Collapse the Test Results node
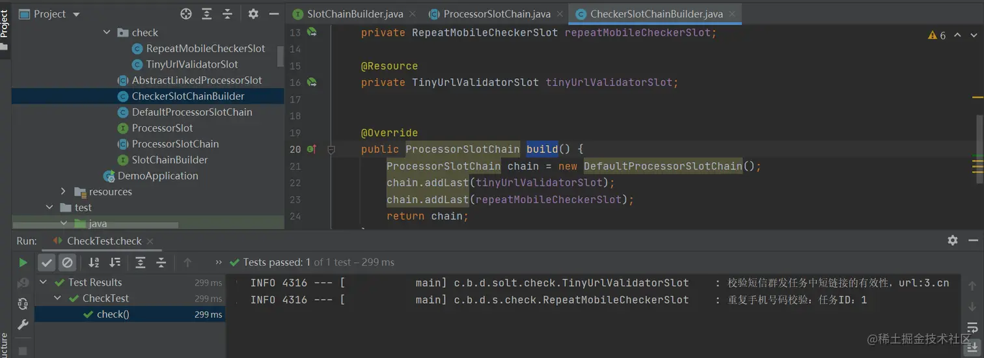984x358 pixels. click(x=44, y=282)
